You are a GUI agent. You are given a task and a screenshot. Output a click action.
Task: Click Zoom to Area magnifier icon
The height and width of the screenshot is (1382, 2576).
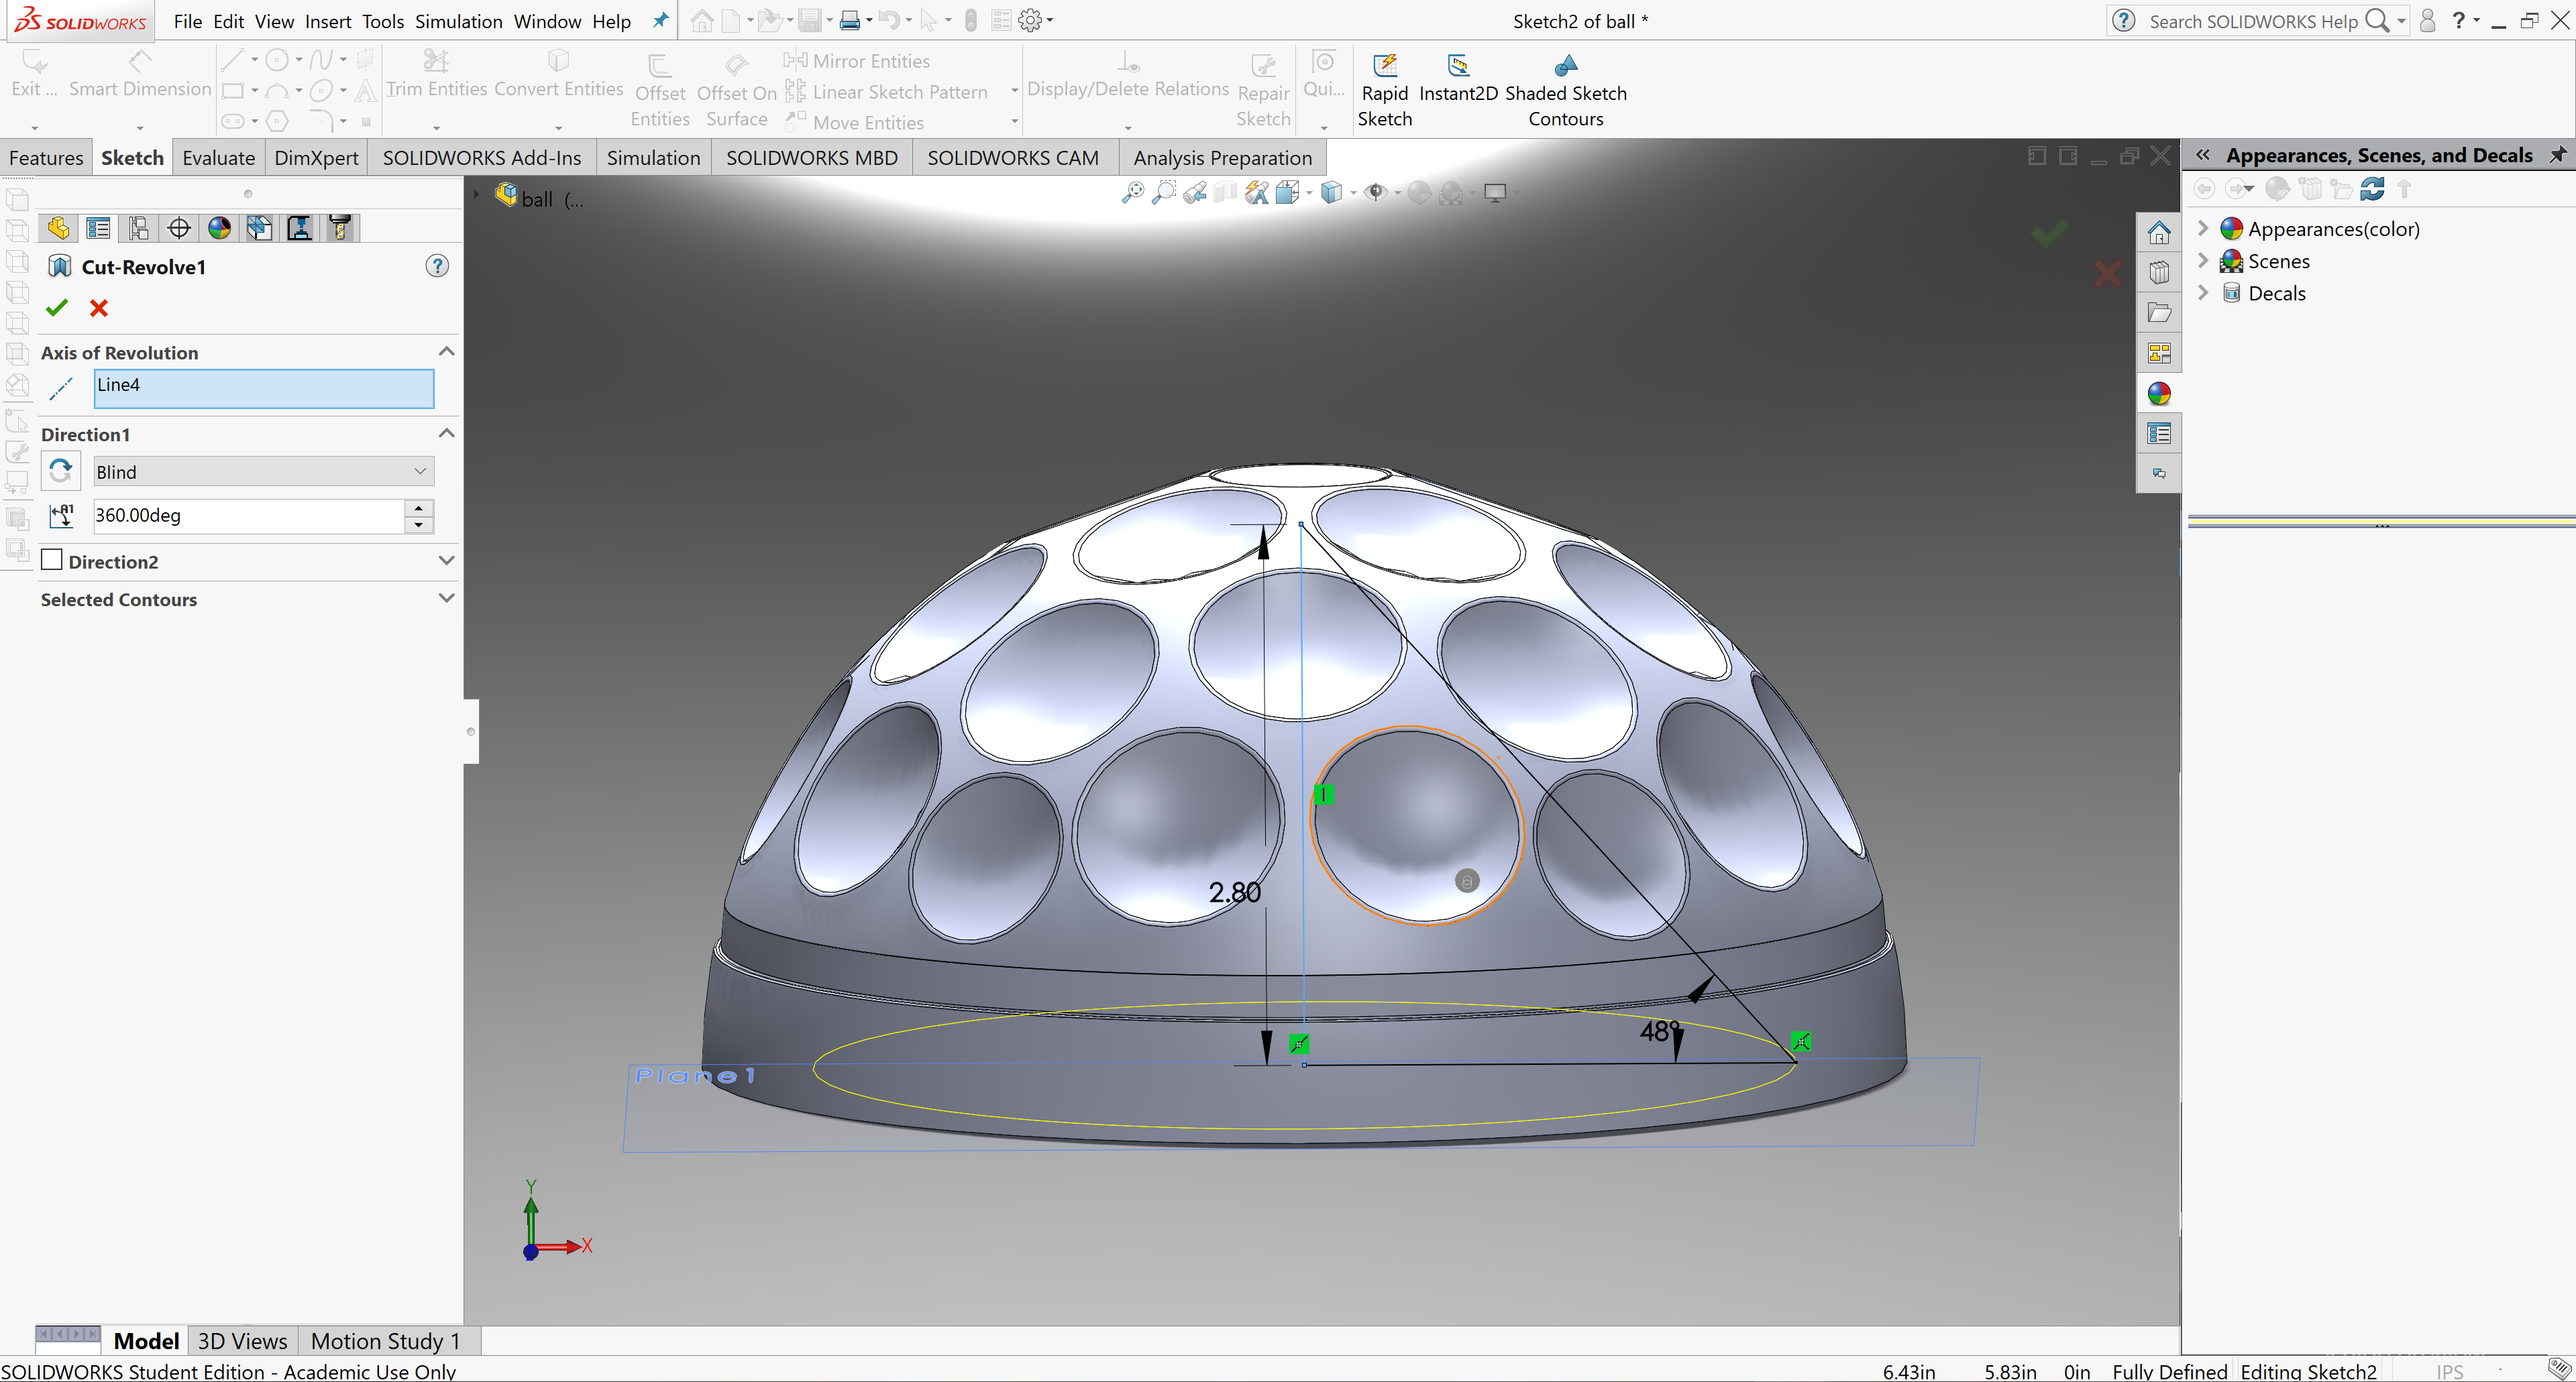coord(1163,192)
